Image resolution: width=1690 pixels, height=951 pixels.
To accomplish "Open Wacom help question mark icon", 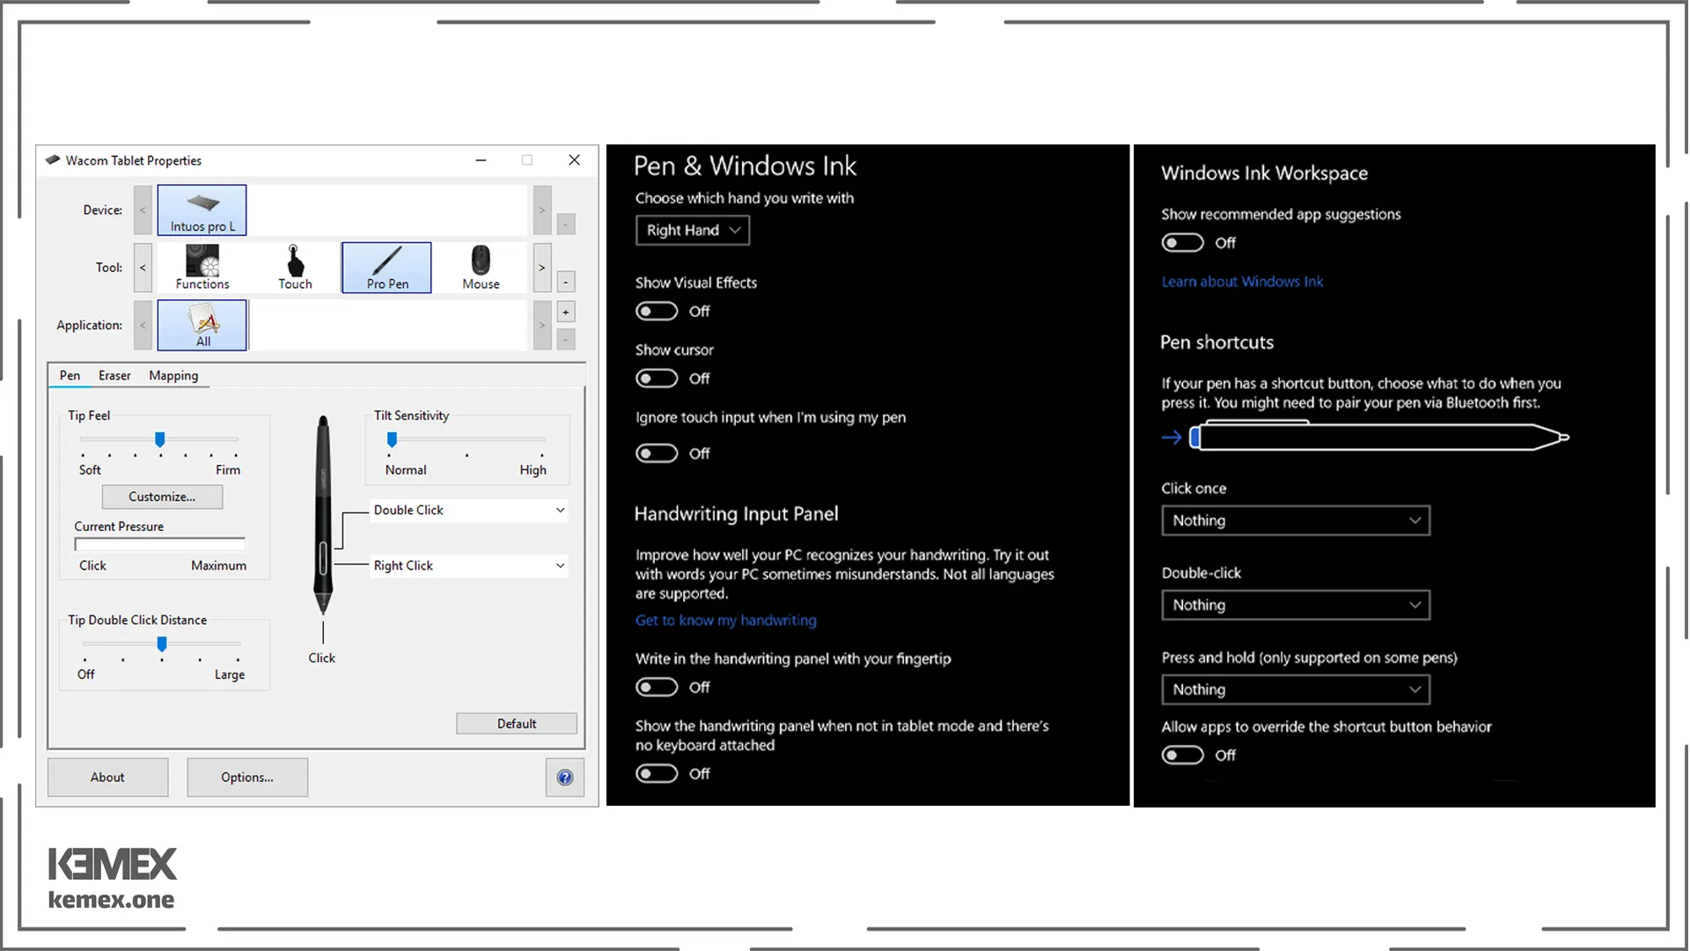I will (565, 778).
